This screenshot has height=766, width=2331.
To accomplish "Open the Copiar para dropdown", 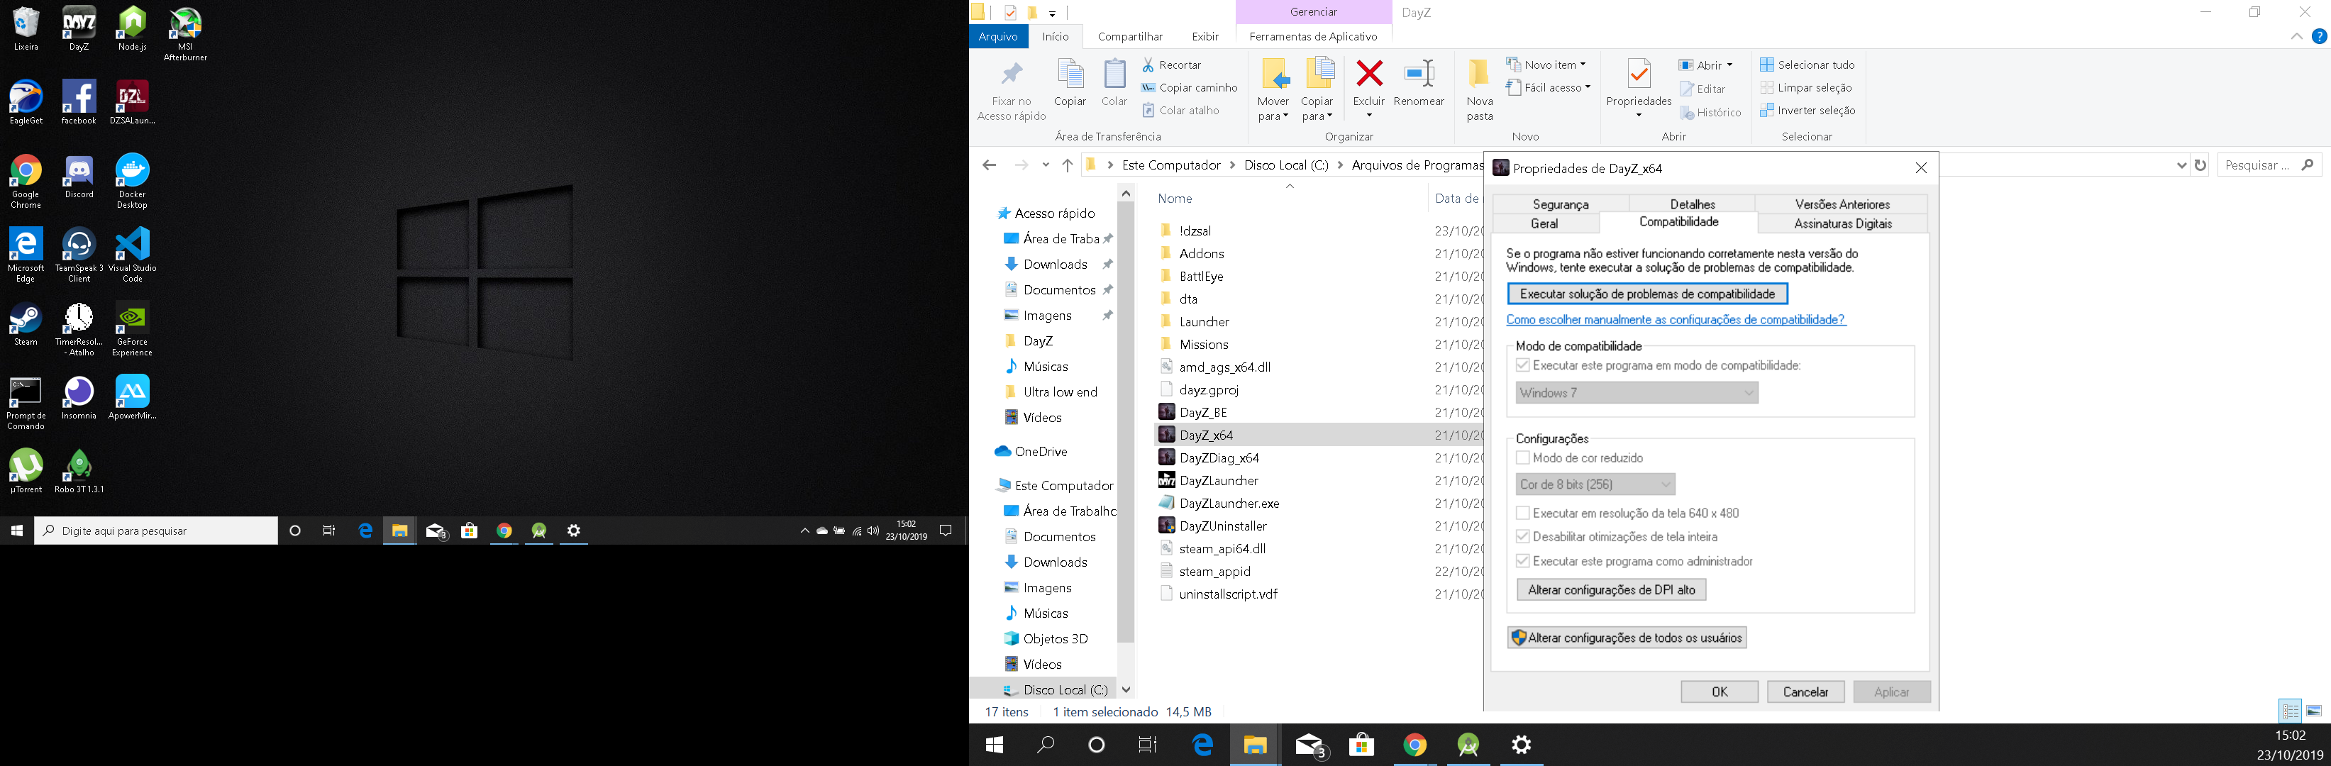I will (x=1317, y=109).
